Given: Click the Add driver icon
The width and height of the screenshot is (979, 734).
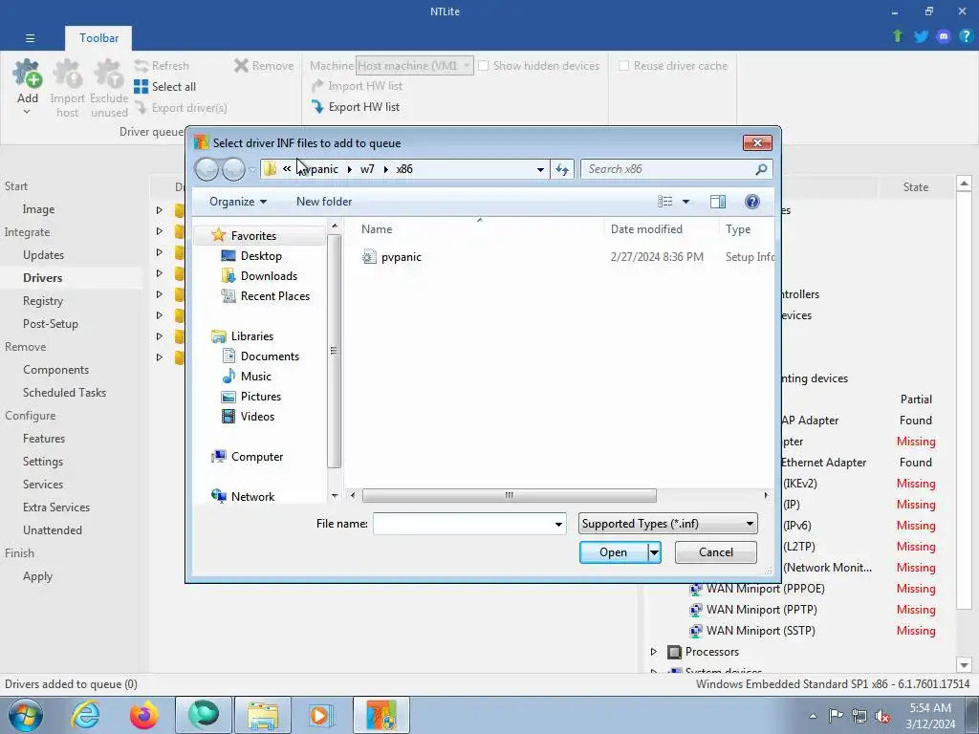Looking at the screenshot, I should (x=28, y=74).
